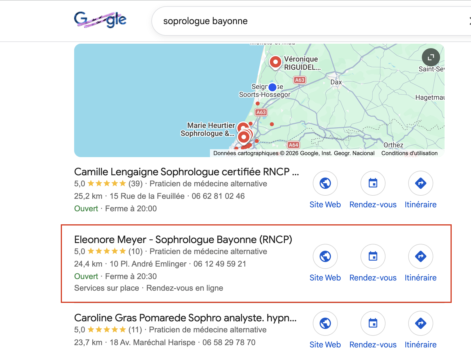Click the search field containing soprologue bayonne
Screen dimensions: 471x363
[x=311, y=21]
